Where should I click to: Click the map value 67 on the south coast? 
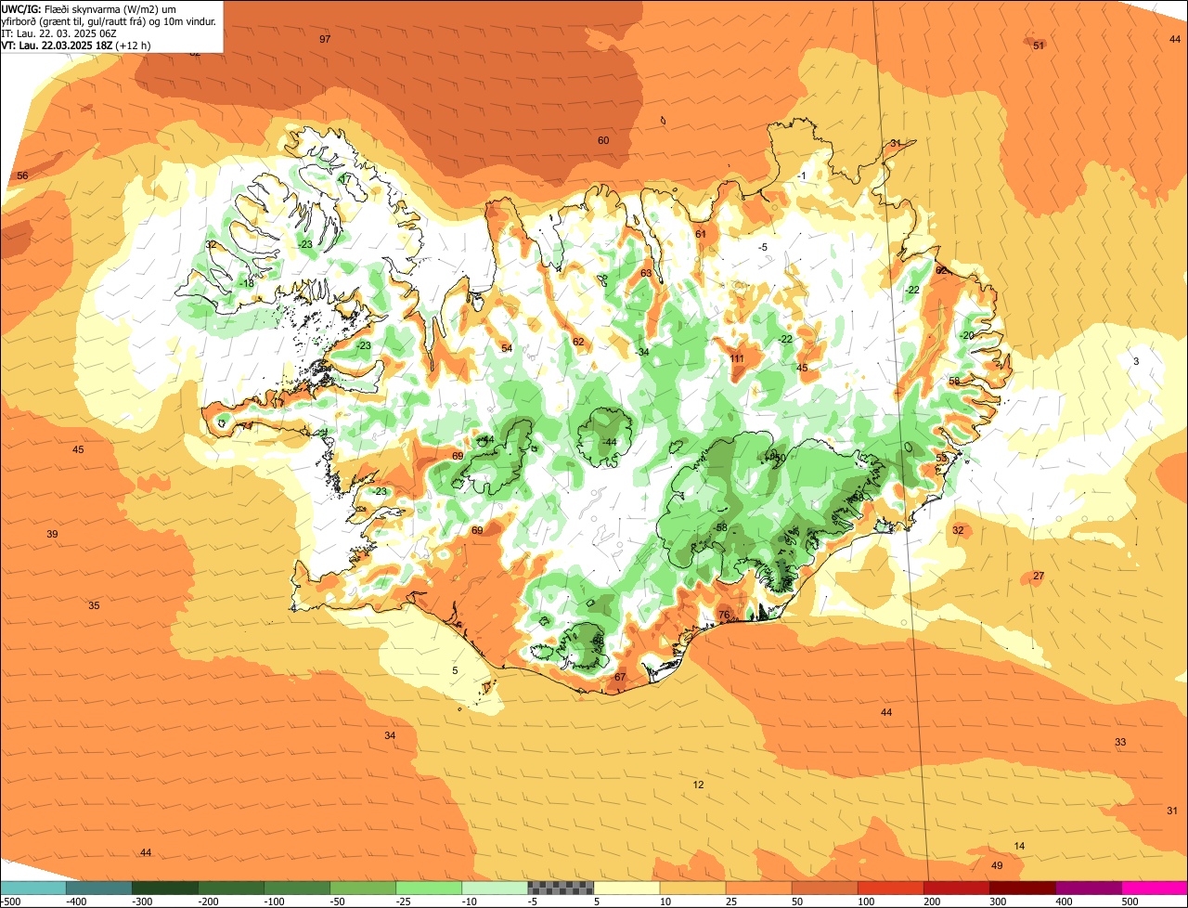620,677
